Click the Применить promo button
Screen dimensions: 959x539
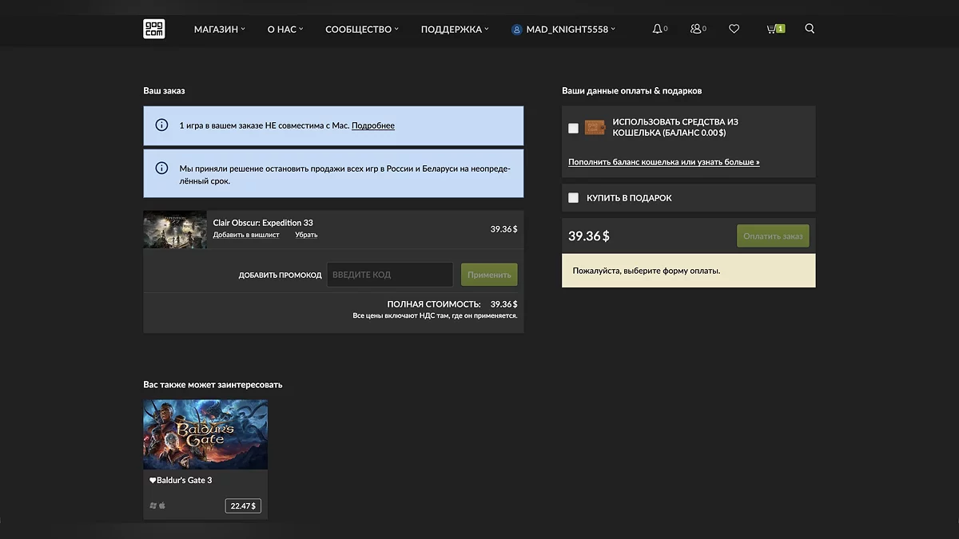[x=489, y=275]
